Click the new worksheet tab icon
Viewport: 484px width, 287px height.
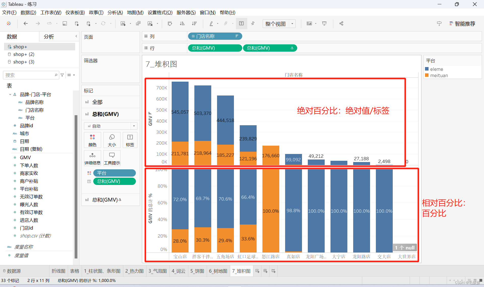click(x=257, y=271)
